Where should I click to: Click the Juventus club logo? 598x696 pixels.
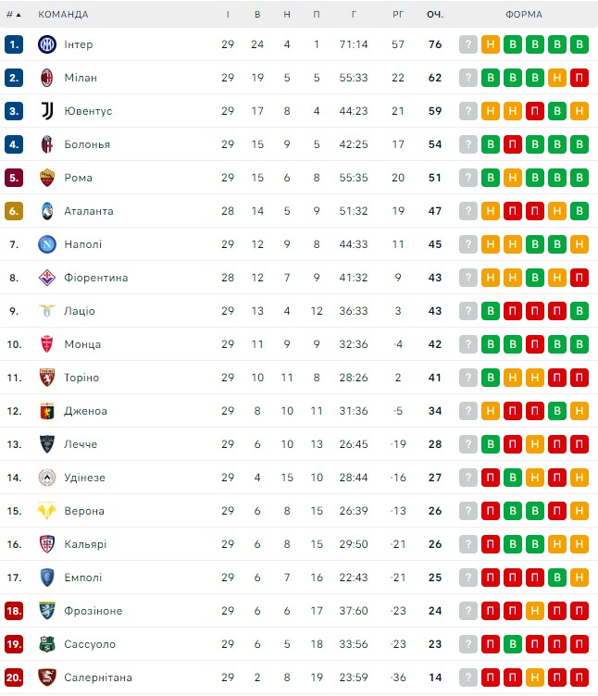[47, 111]
